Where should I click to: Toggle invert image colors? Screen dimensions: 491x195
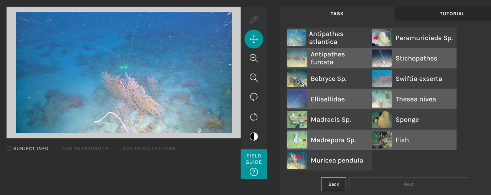[x=254, y=136]
